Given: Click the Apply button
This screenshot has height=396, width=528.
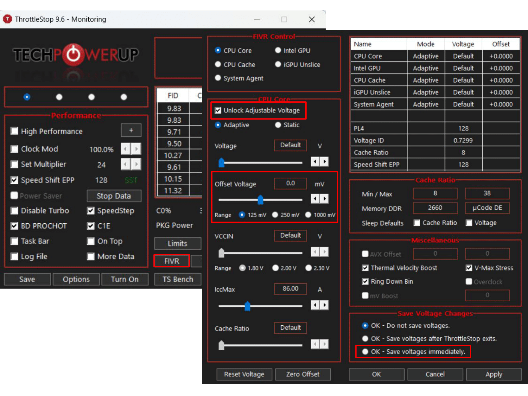Looking at the screenshot, I should point(494,374).
